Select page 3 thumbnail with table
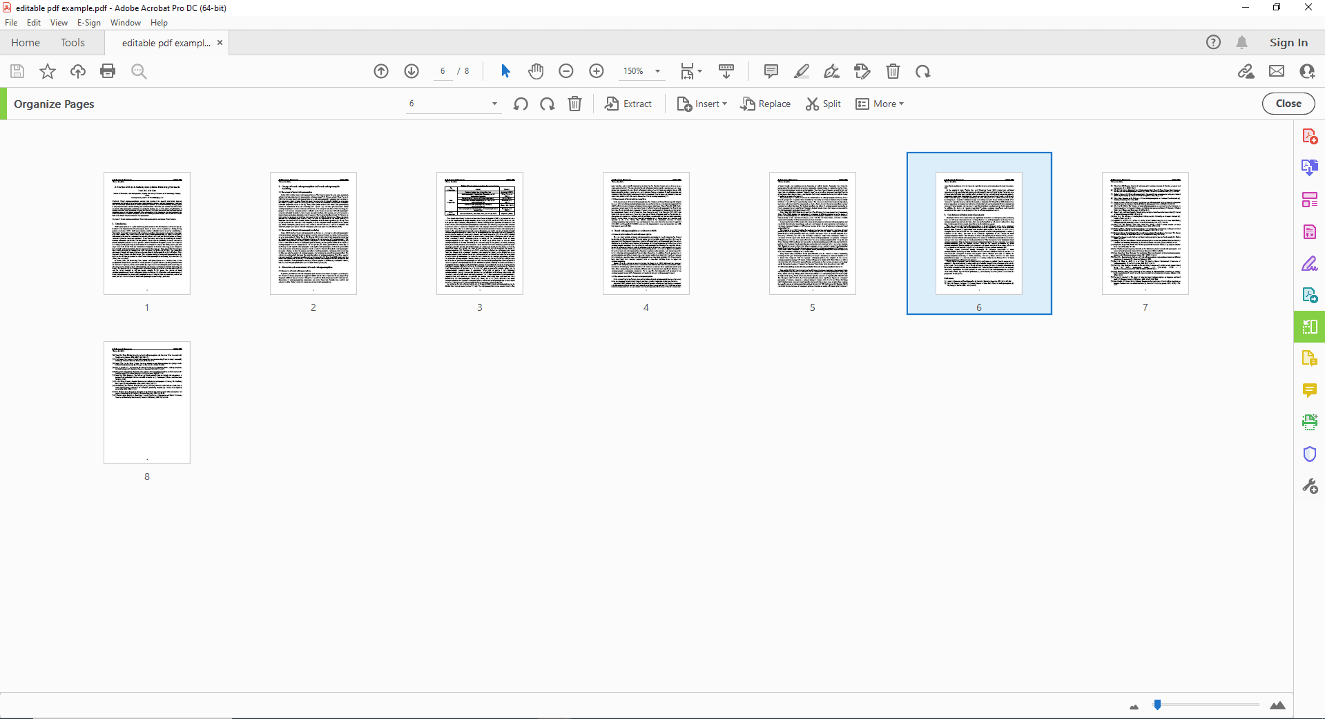This screenshot has width=1325, height=719. (x=480, y=233)
